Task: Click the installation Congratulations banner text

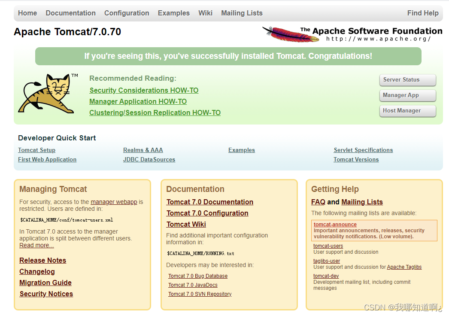Action: coord(228,56)
